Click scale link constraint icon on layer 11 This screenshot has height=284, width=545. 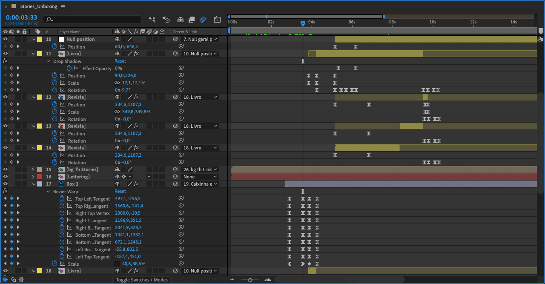(x=117, y=83)
